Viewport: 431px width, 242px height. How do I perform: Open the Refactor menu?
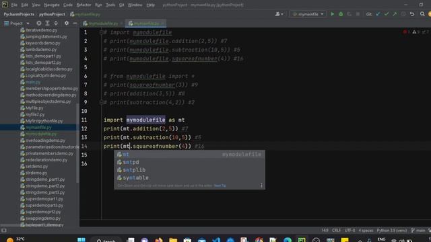pyautogui.click(x=84, y=5)
